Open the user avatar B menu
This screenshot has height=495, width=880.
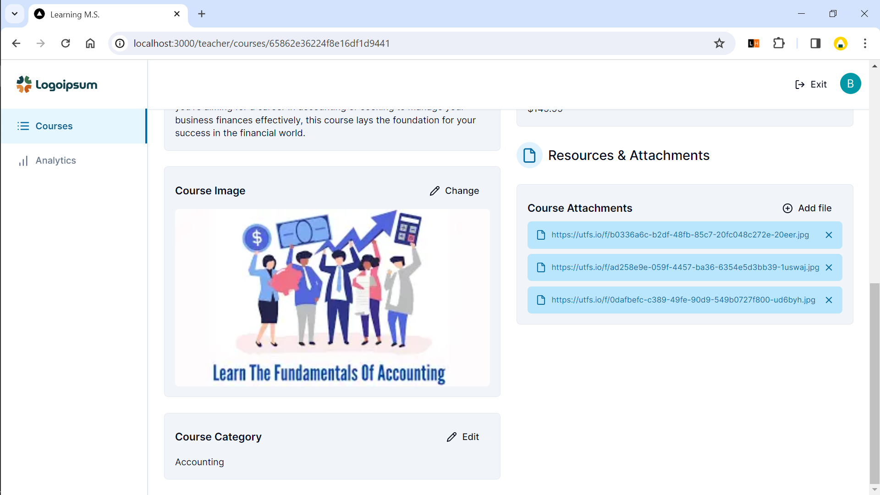[x=850, y=84]
